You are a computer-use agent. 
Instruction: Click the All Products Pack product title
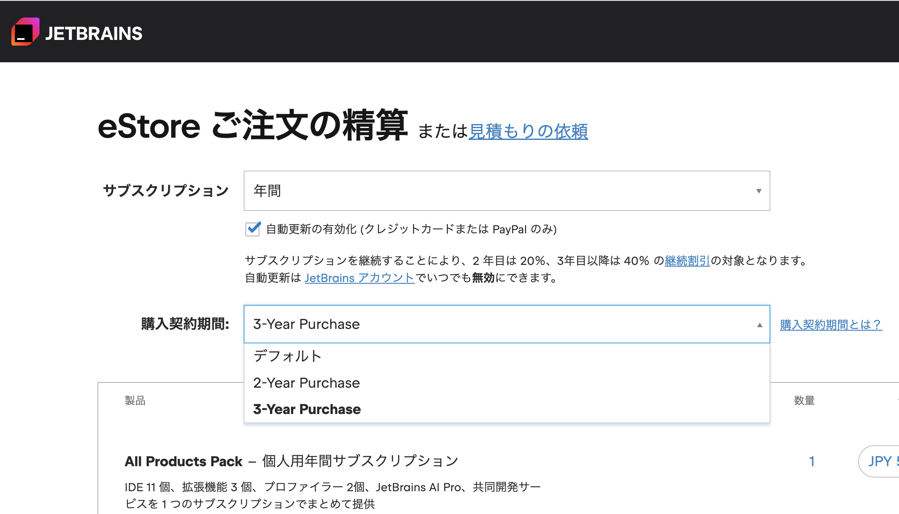(x=183, y=461)
